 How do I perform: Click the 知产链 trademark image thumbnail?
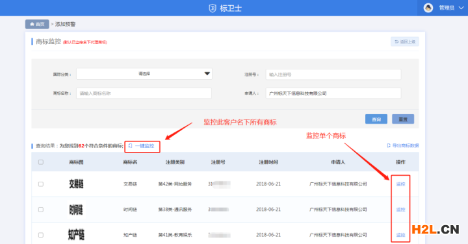76,235
